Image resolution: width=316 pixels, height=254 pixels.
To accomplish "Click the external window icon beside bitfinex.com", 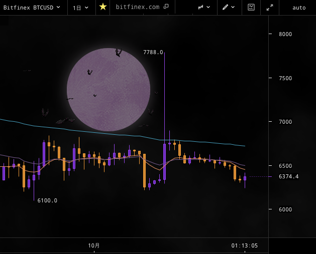I will tap(166, 7).
